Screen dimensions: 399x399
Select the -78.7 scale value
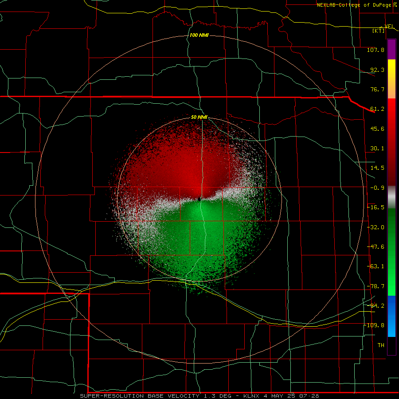376,286
